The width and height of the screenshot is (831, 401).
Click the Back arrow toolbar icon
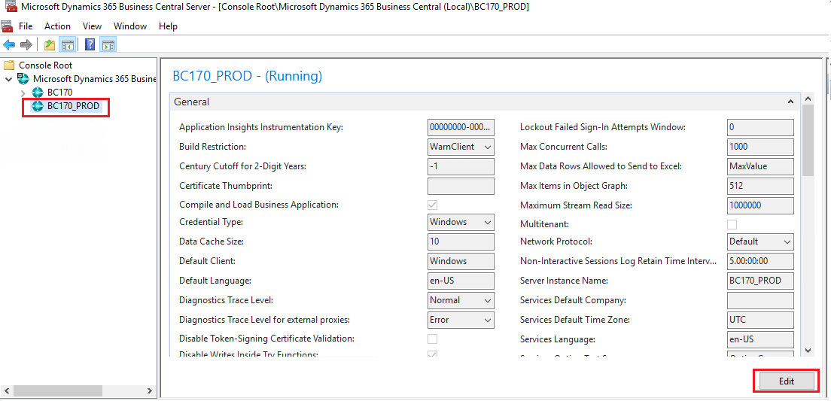pyautogui.click(x=8, y=44)
